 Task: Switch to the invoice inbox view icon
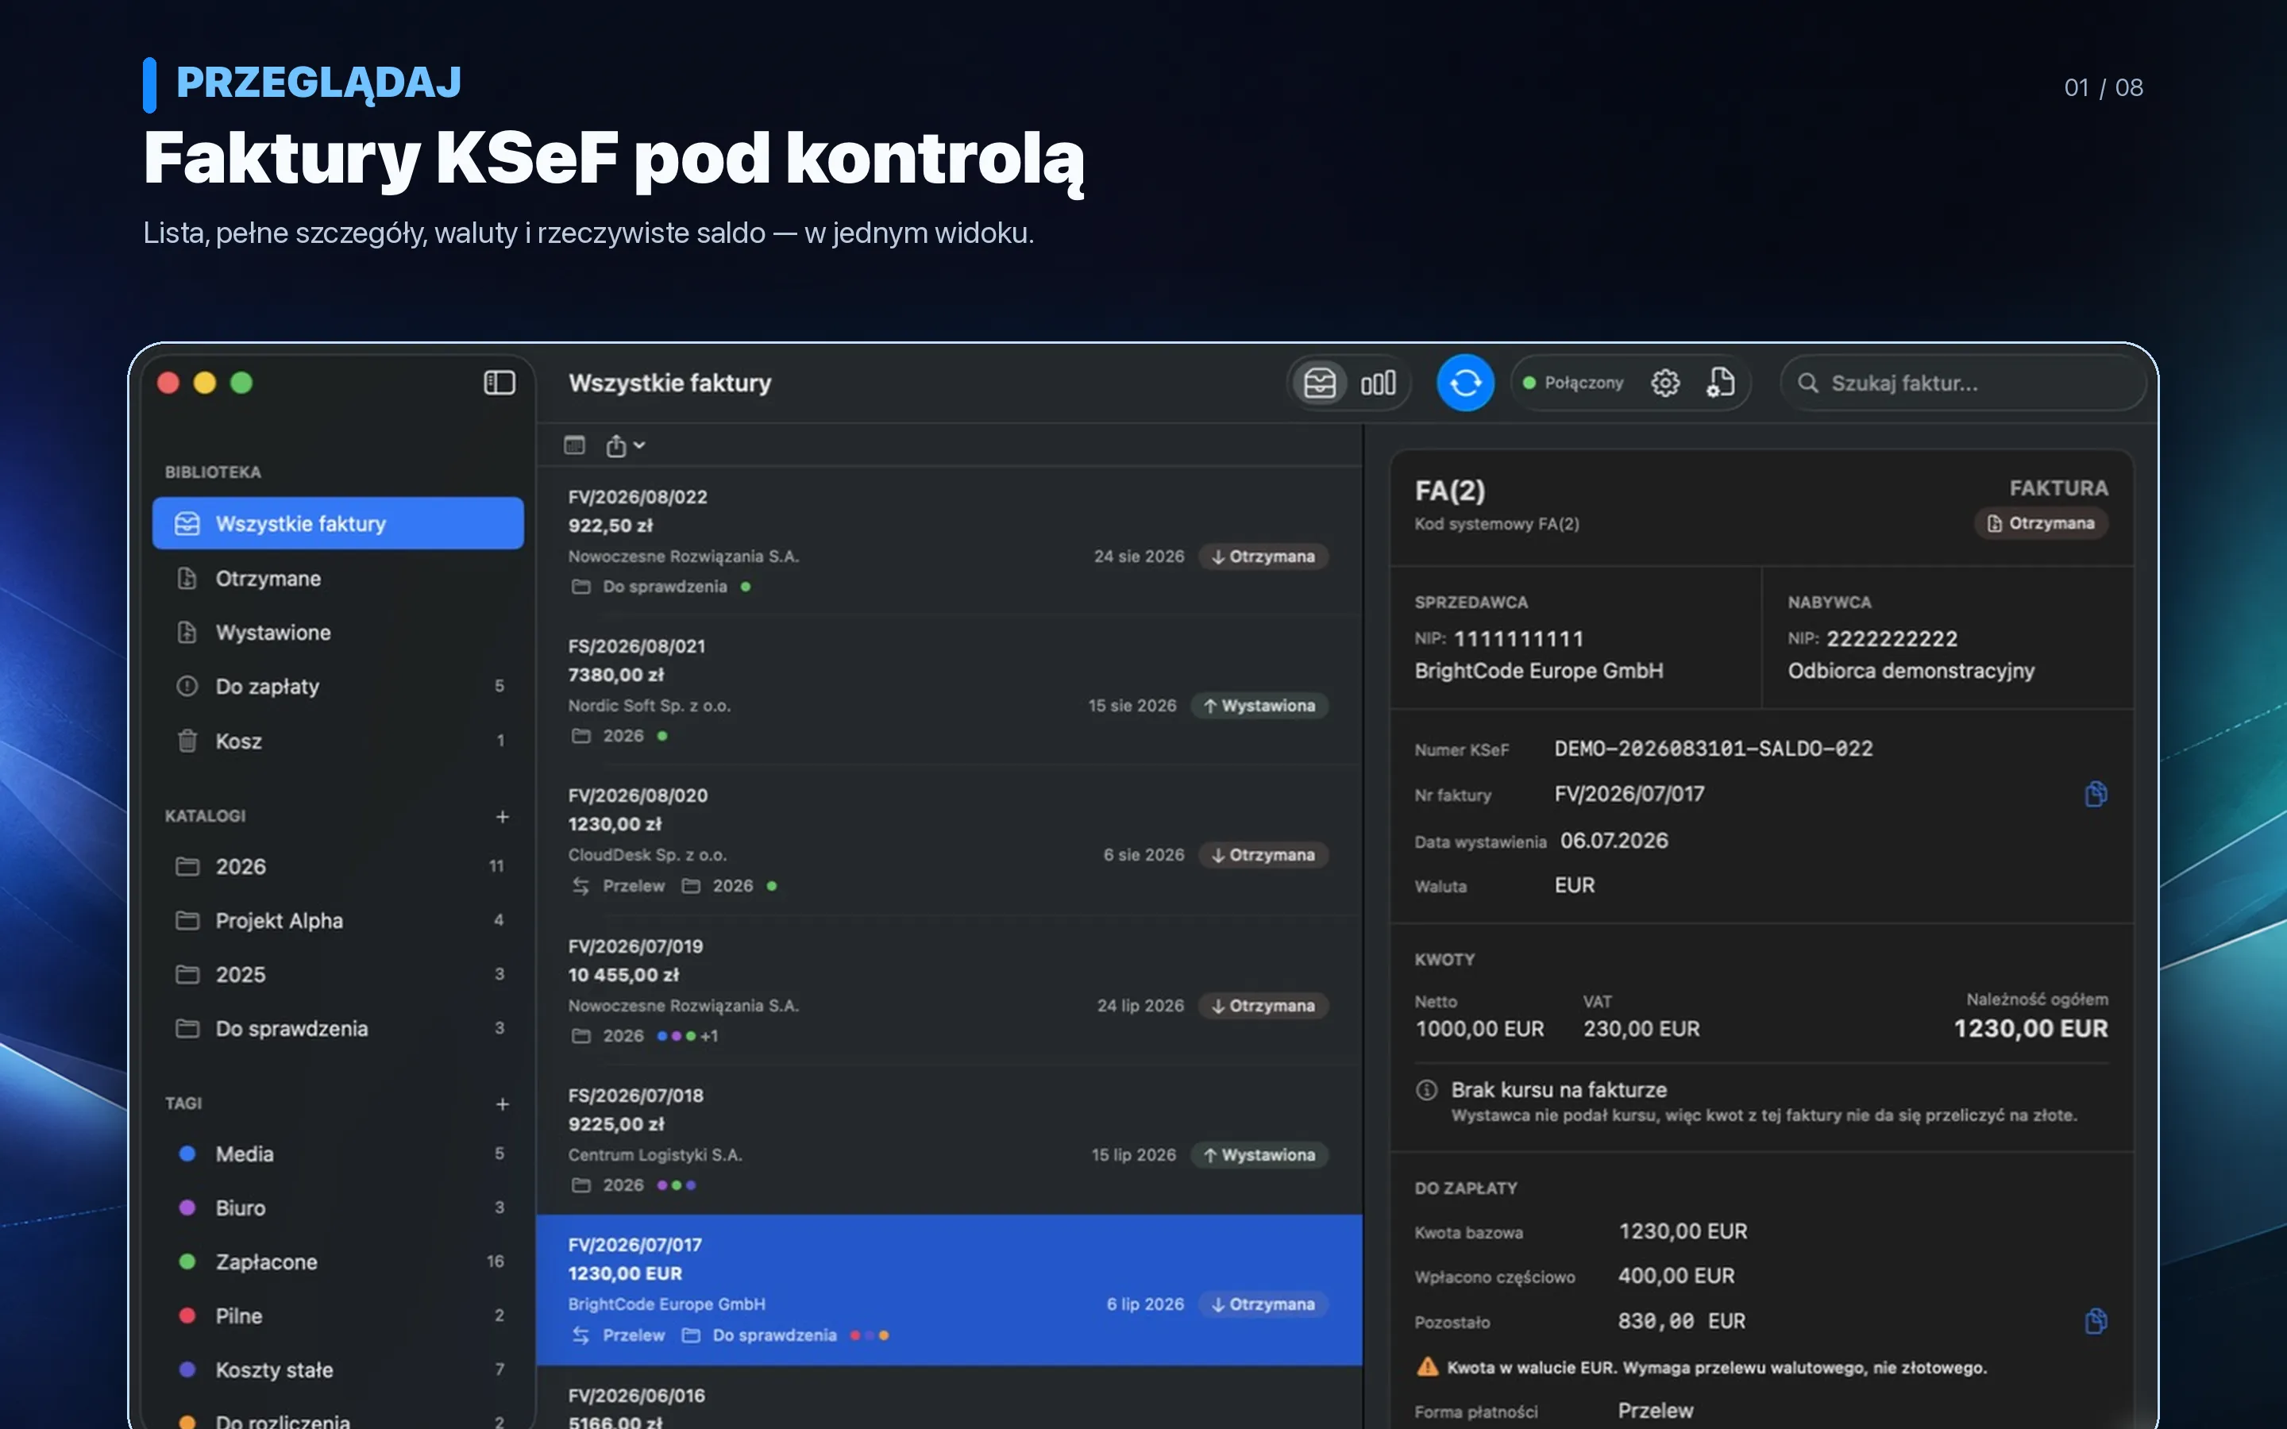(1319, 383)
